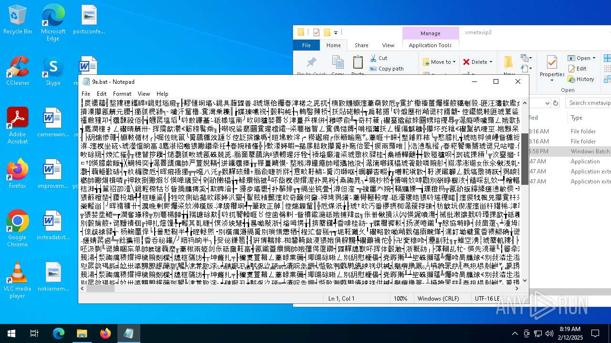Click the Windows (CRLF) status bar entry

click(x=438, y=299)
